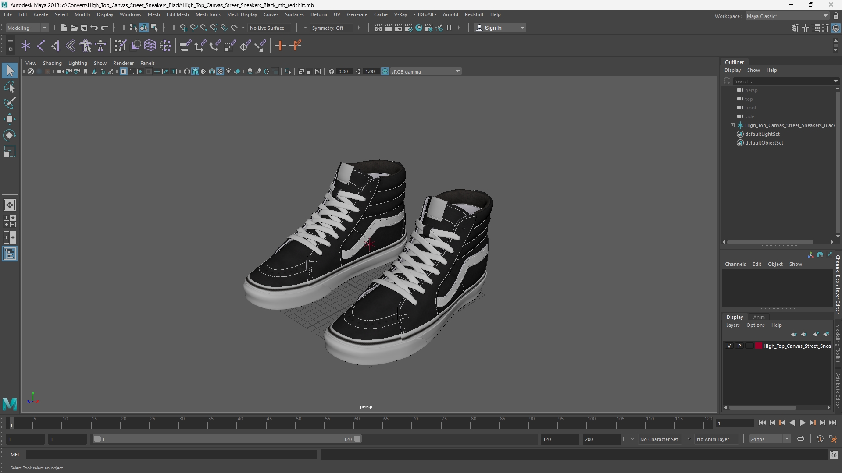Click the render current frame icon
The height and width of the screenshot is (473, 842).
point(389,28)
